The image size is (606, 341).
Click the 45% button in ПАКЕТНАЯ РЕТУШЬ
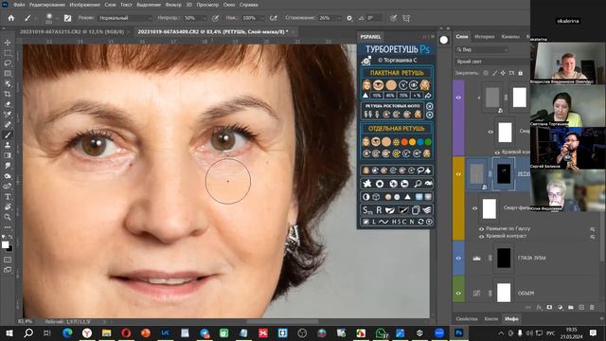click(389, 95)
